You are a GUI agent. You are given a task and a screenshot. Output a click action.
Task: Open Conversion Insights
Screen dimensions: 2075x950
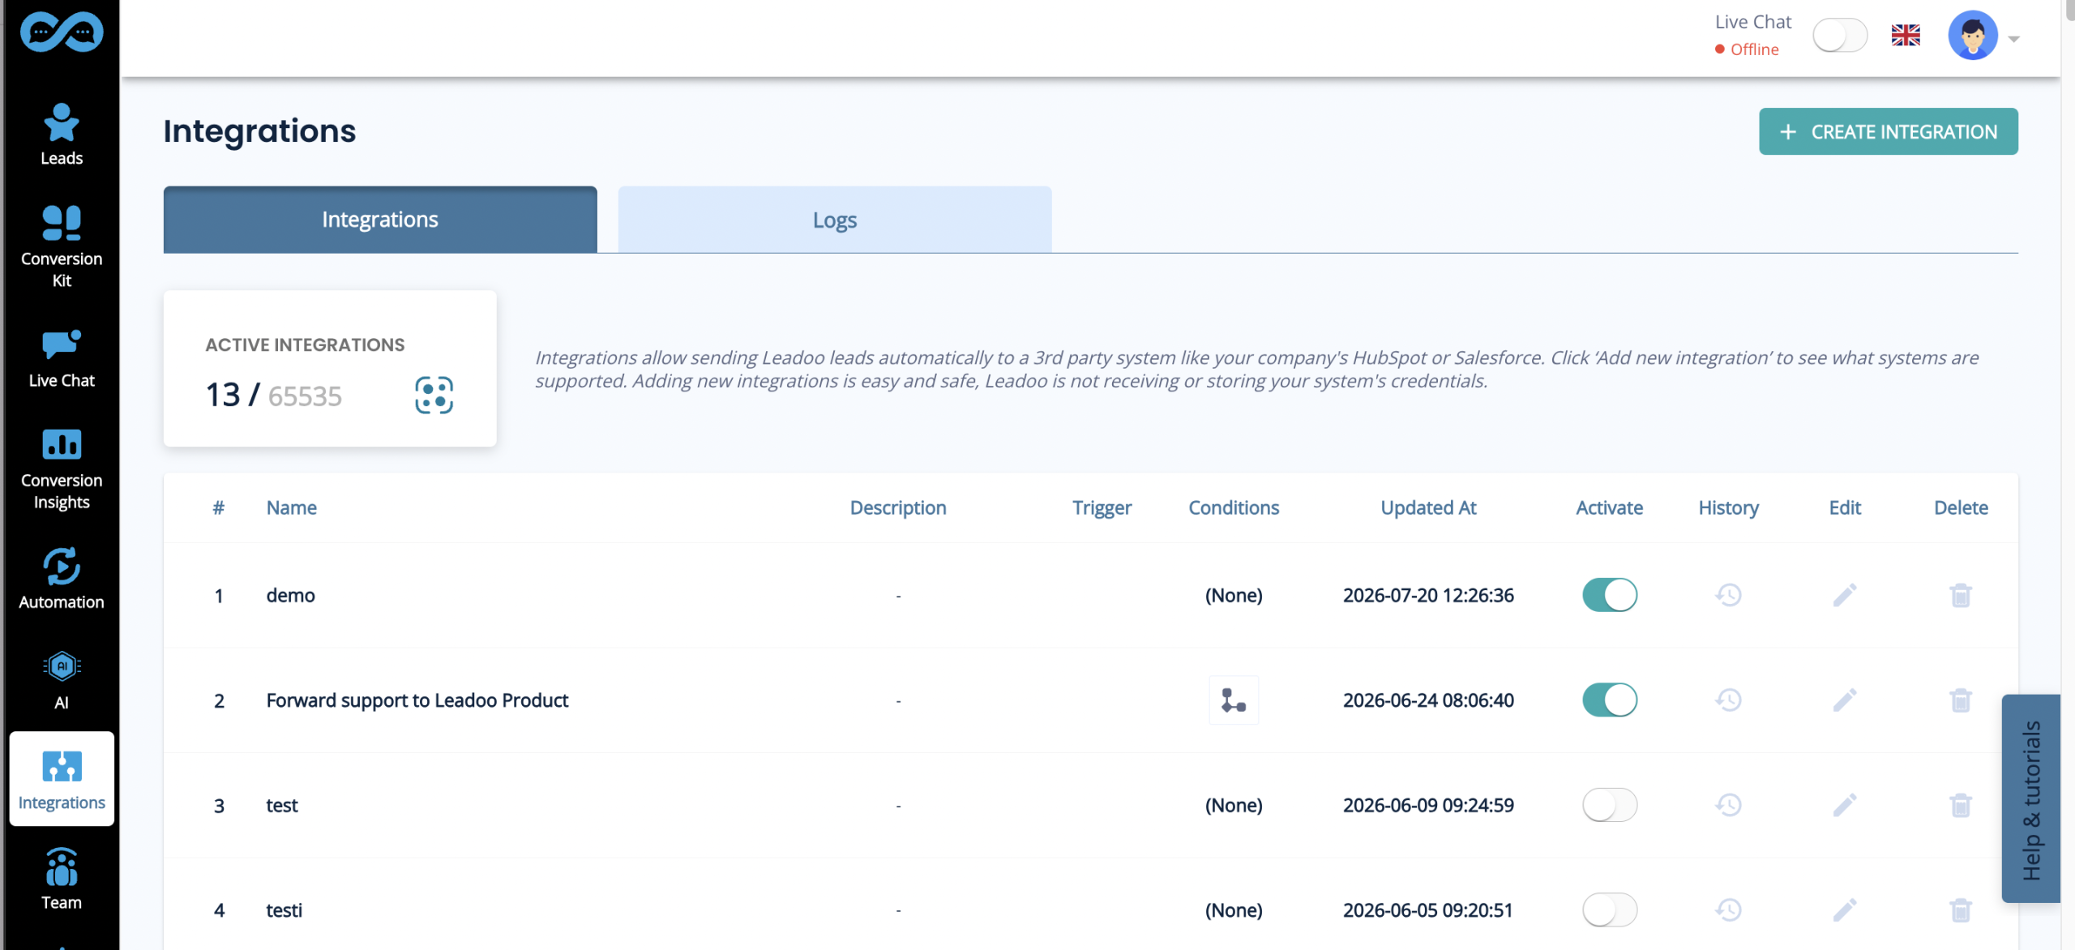click(x=62, y=469)
